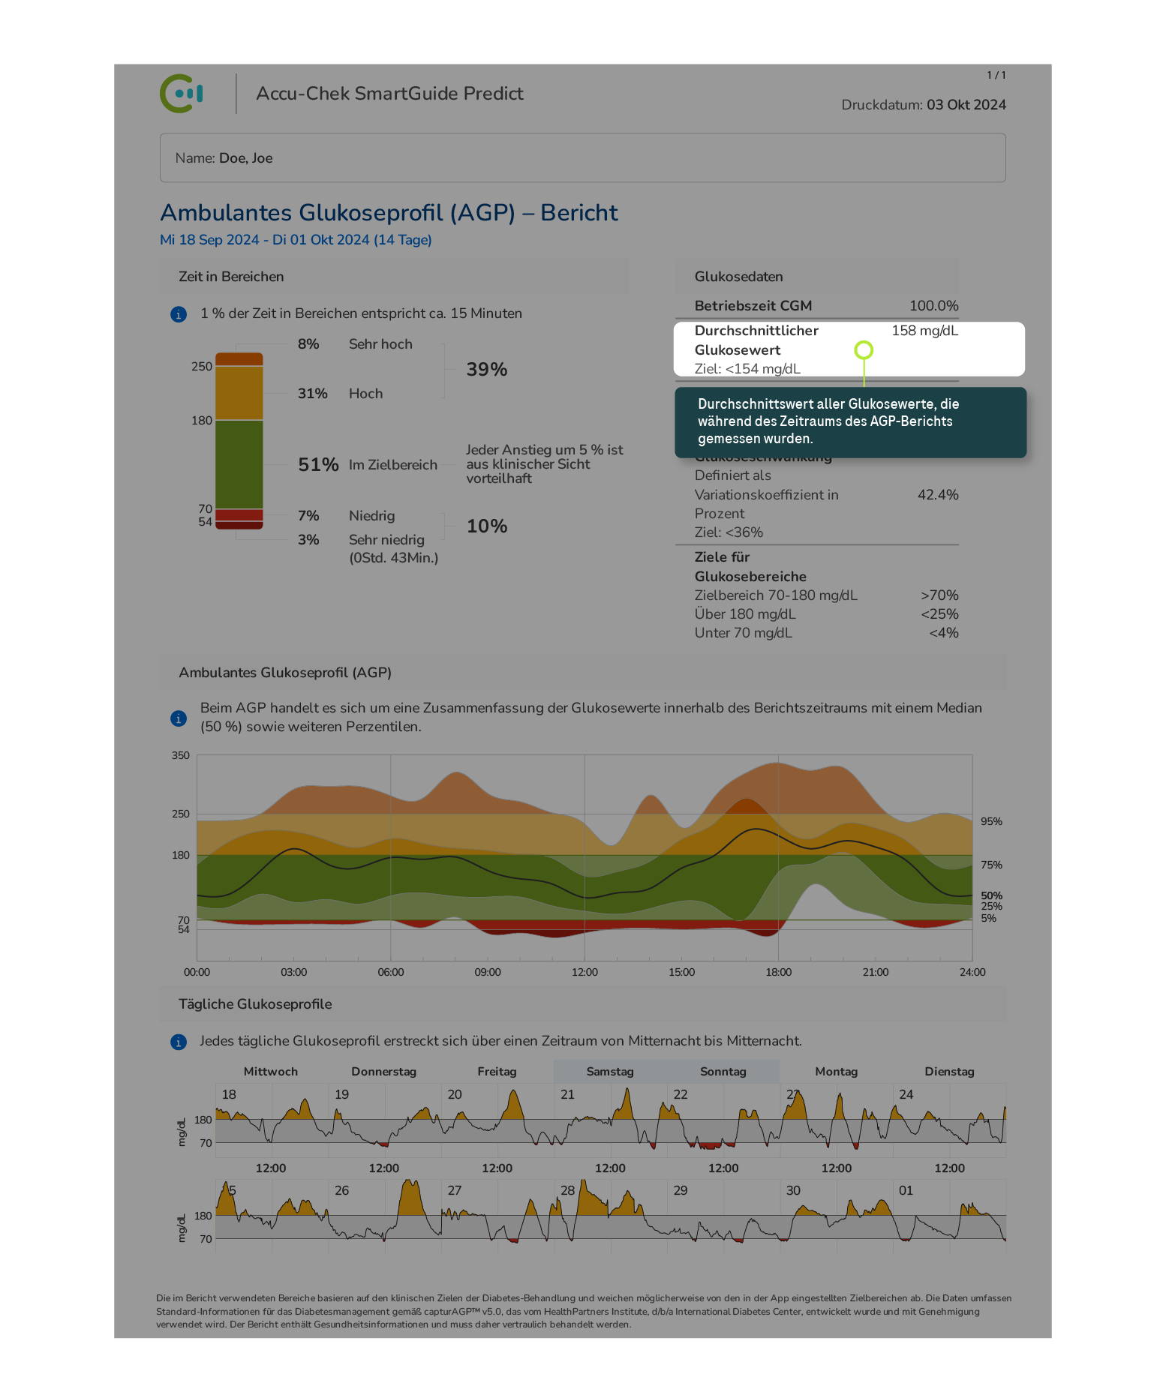Image resolution: width=1166 pixels, height=1398 pixels.
Task: Click the 75% percentile label on the AGP chart
Action: (991, 865)
